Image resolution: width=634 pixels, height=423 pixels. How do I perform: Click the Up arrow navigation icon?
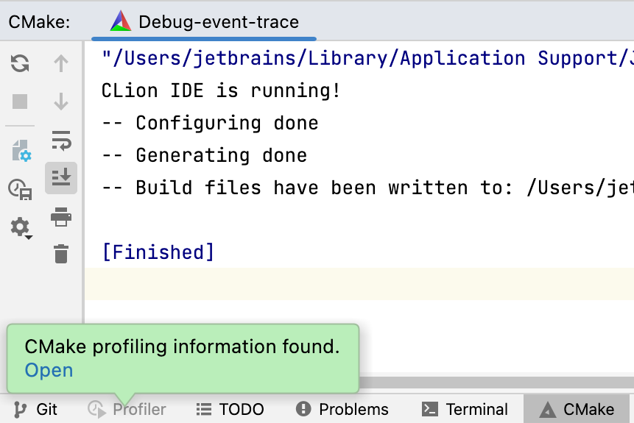(61, 64)
